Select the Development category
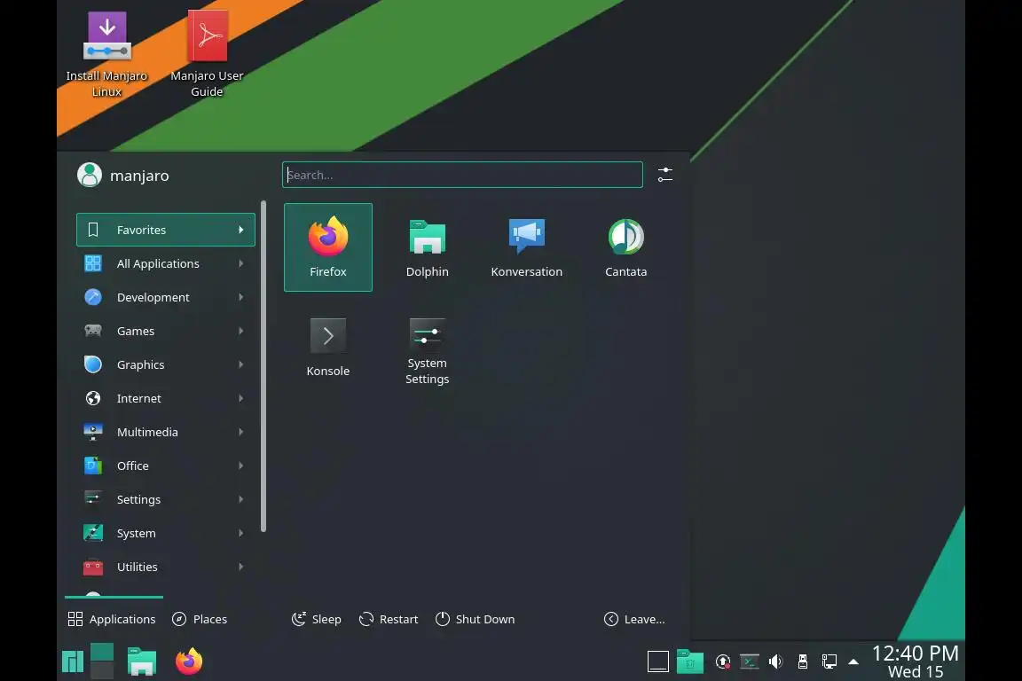Viewport: 1022px width, 681px height. click(x=166, y=297)
